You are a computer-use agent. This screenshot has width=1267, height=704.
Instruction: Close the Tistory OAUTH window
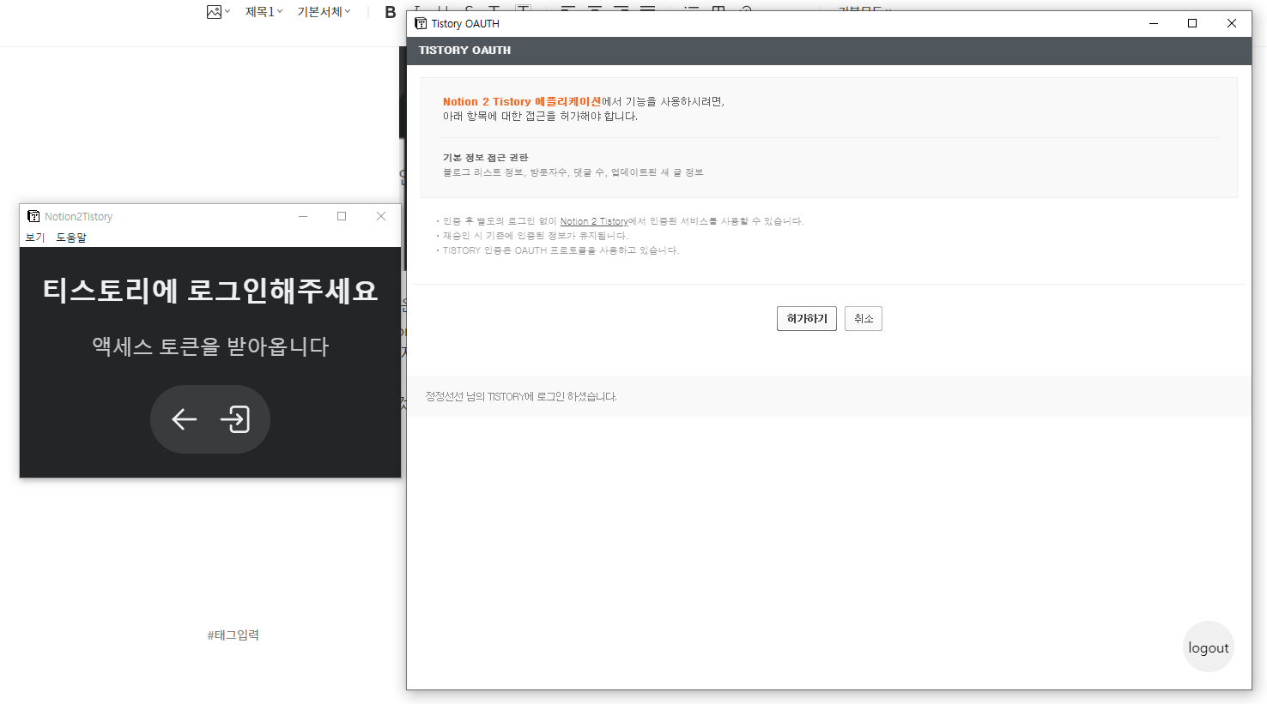click(1232, 23)
